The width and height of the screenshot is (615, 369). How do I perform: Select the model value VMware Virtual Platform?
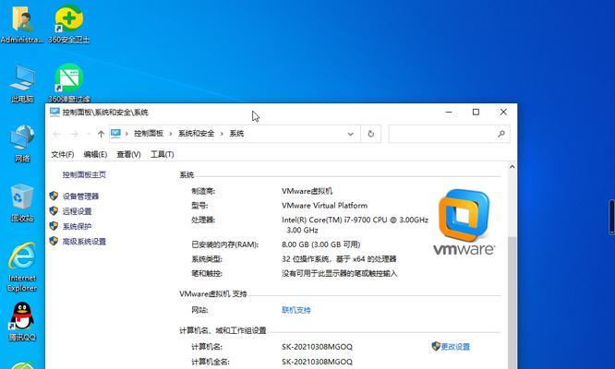tap(325, 206)
